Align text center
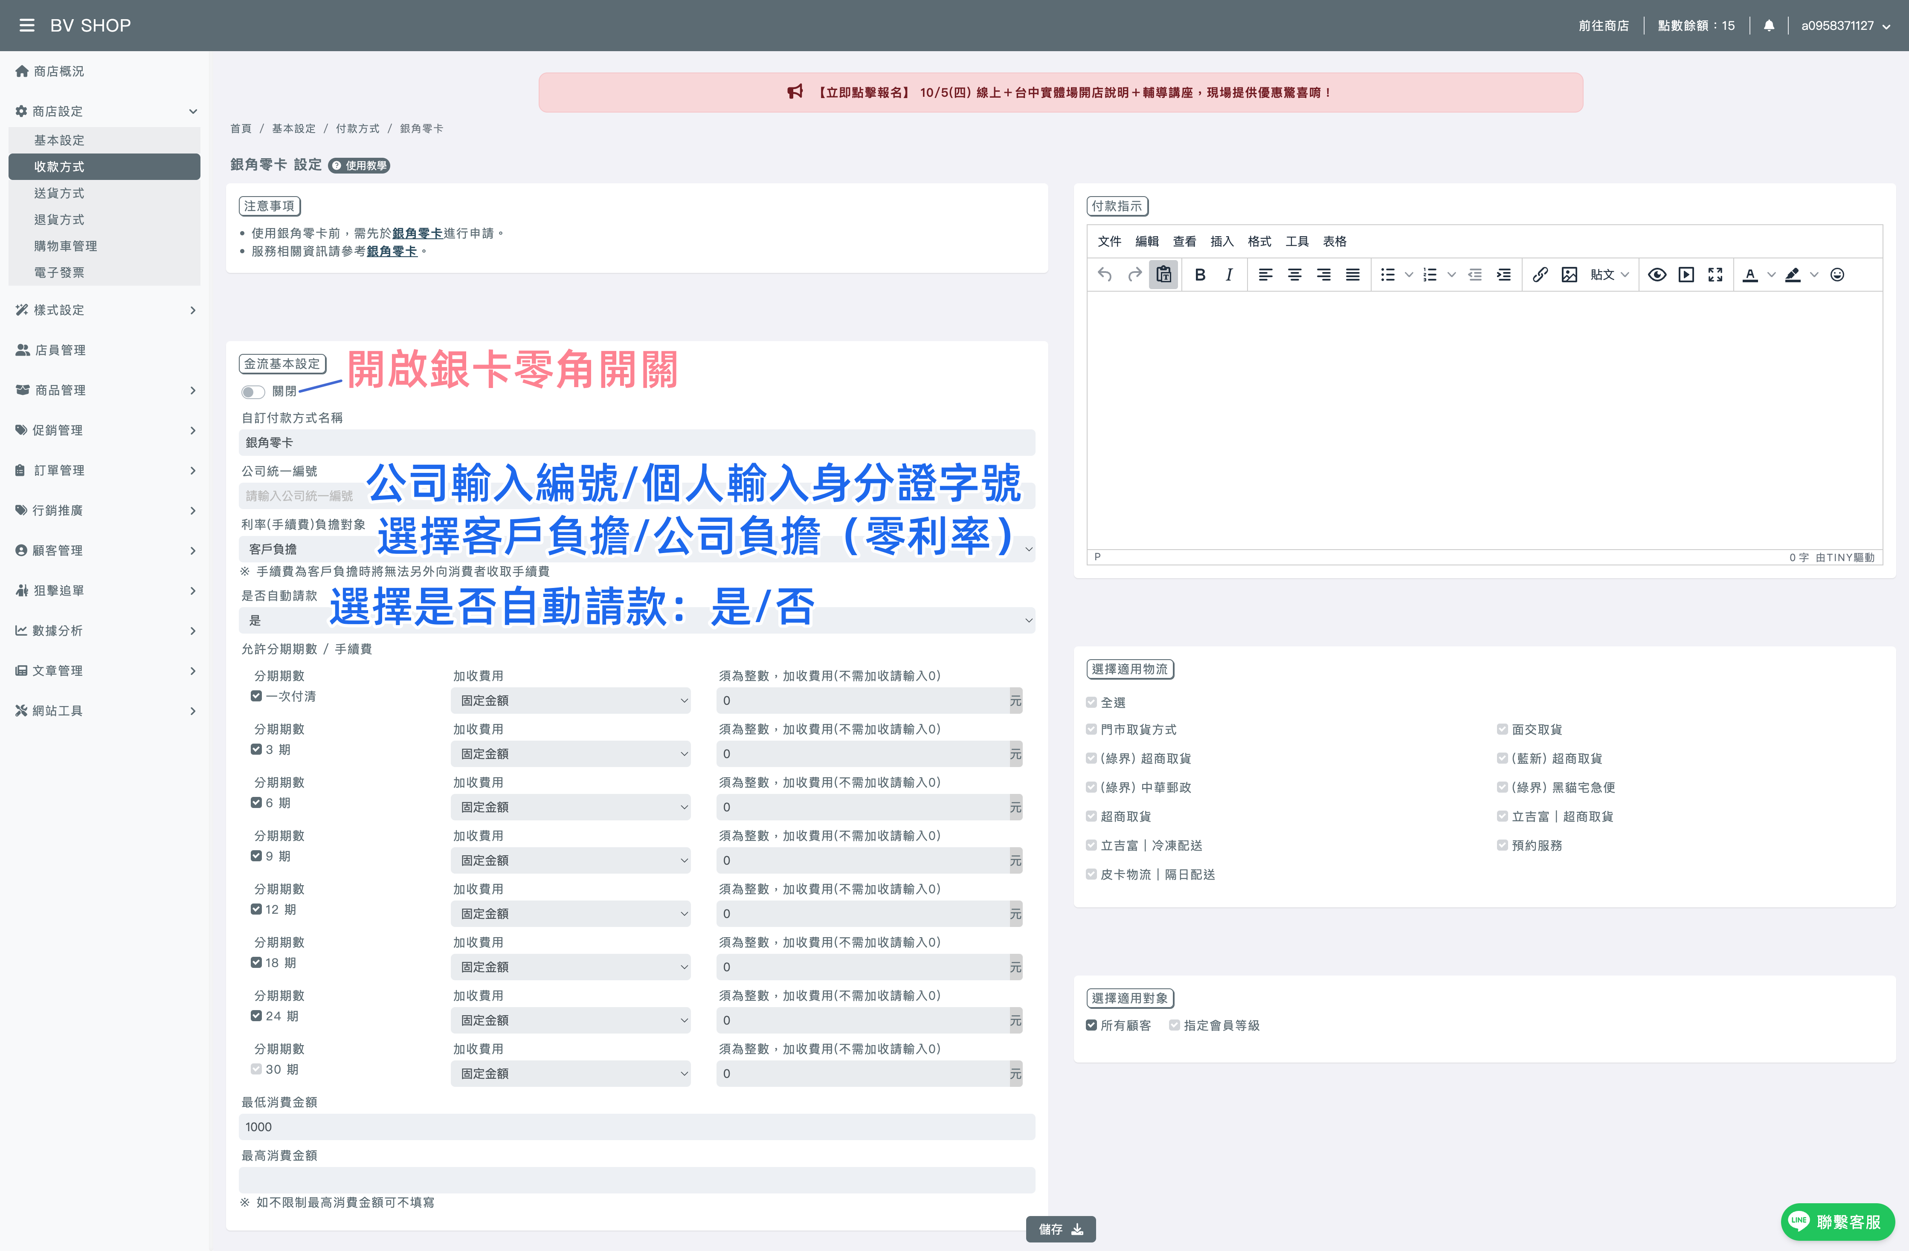This screenshot has height=1251, width=1909. (x=1294, y=275)
